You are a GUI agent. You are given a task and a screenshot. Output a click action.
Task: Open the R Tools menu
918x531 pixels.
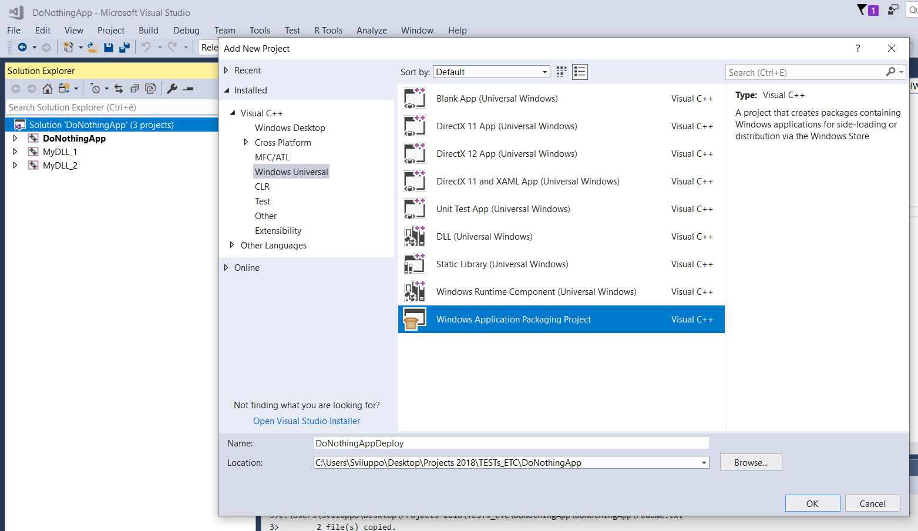pyautogui.click(x=328, y=30)
